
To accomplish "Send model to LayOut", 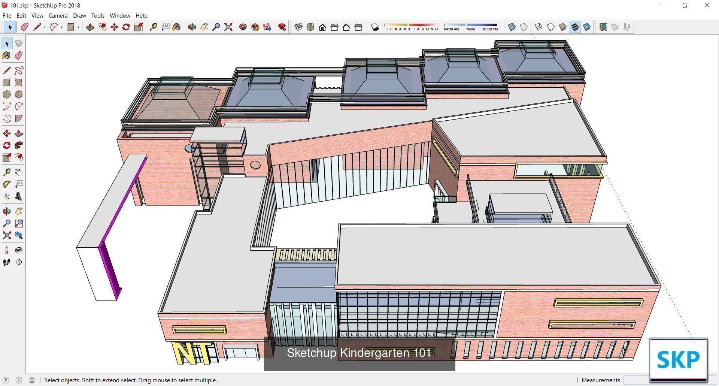I will 267,27.
